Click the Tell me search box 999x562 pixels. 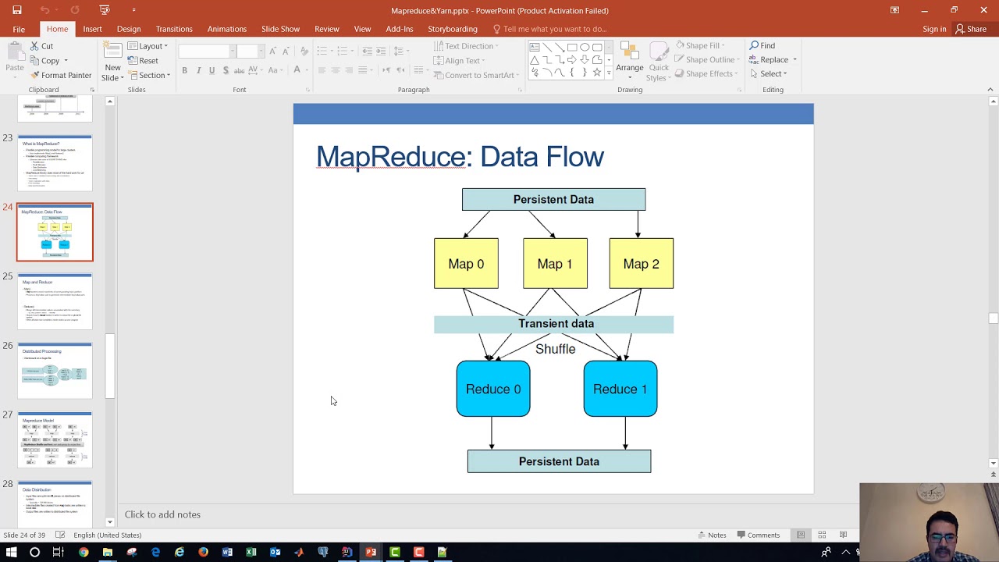click(549, 29)
